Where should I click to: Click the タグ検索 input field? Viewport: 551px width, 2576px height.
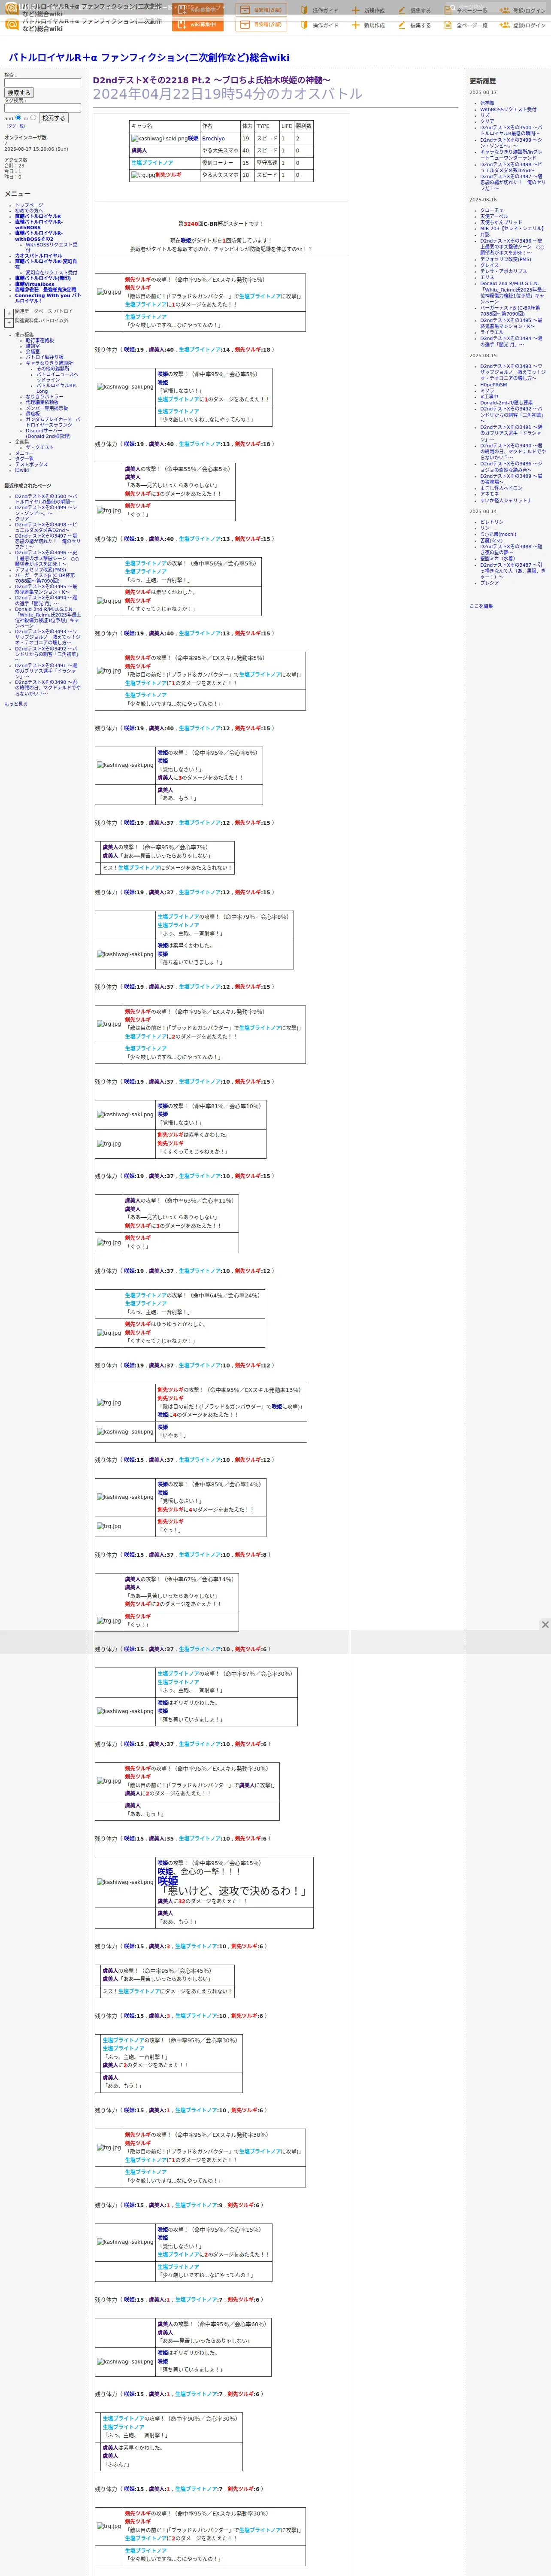tap(42, 108)
